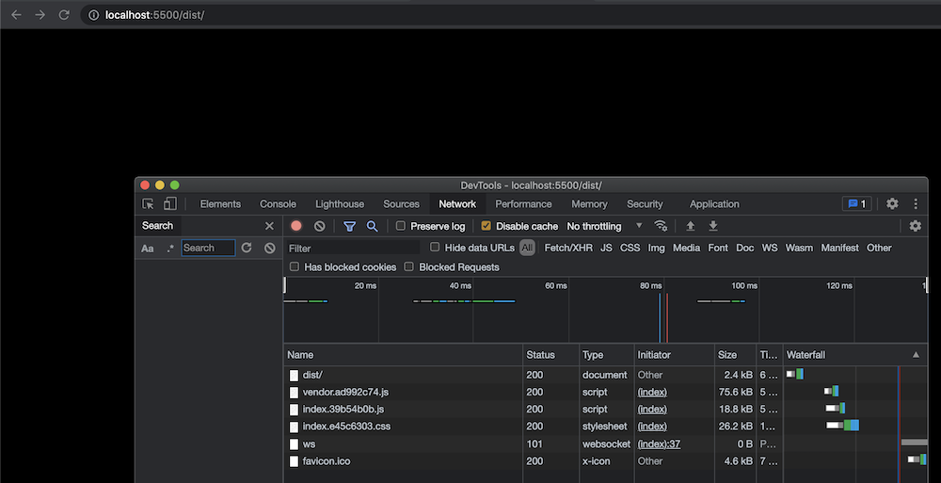The image size is (941, 483).
Task: Switch to the Console tab
Action: (x=278, y=203)
